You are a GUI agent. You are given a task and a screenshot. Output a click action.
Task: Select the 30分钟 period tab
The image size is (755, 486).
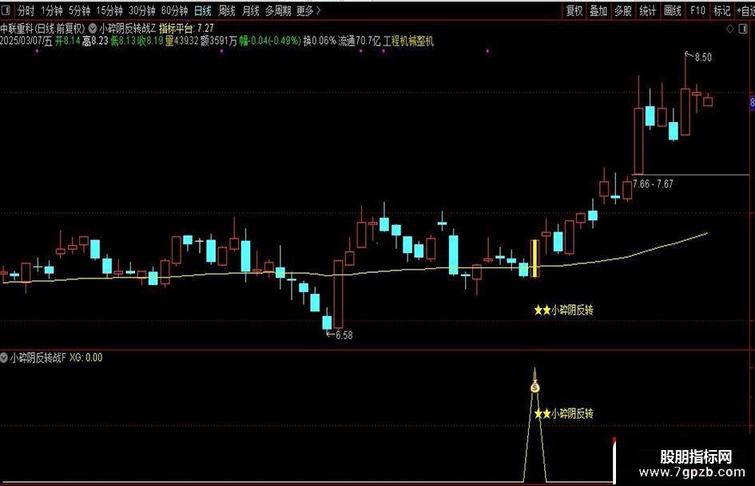coord(142,10)
